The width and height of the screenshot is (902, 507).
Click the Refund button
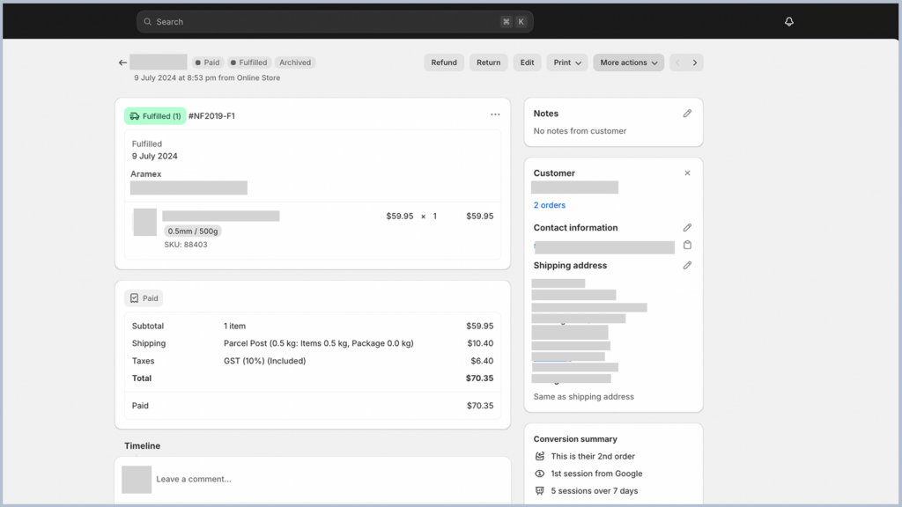[444, 62]
